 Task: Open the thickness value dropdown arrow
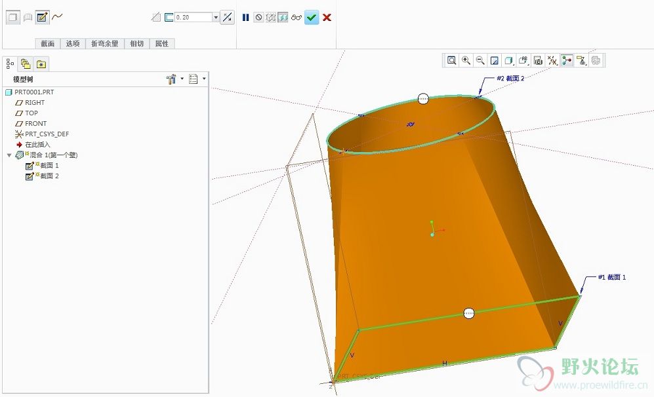(216, 17)
